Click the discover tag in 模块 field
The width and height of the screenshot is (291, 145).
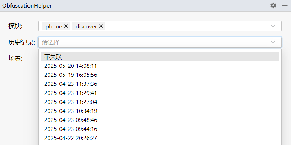point(86,26)
